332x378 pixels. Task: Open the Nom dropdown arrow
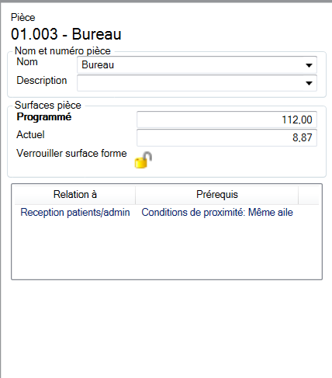[309, 65]
